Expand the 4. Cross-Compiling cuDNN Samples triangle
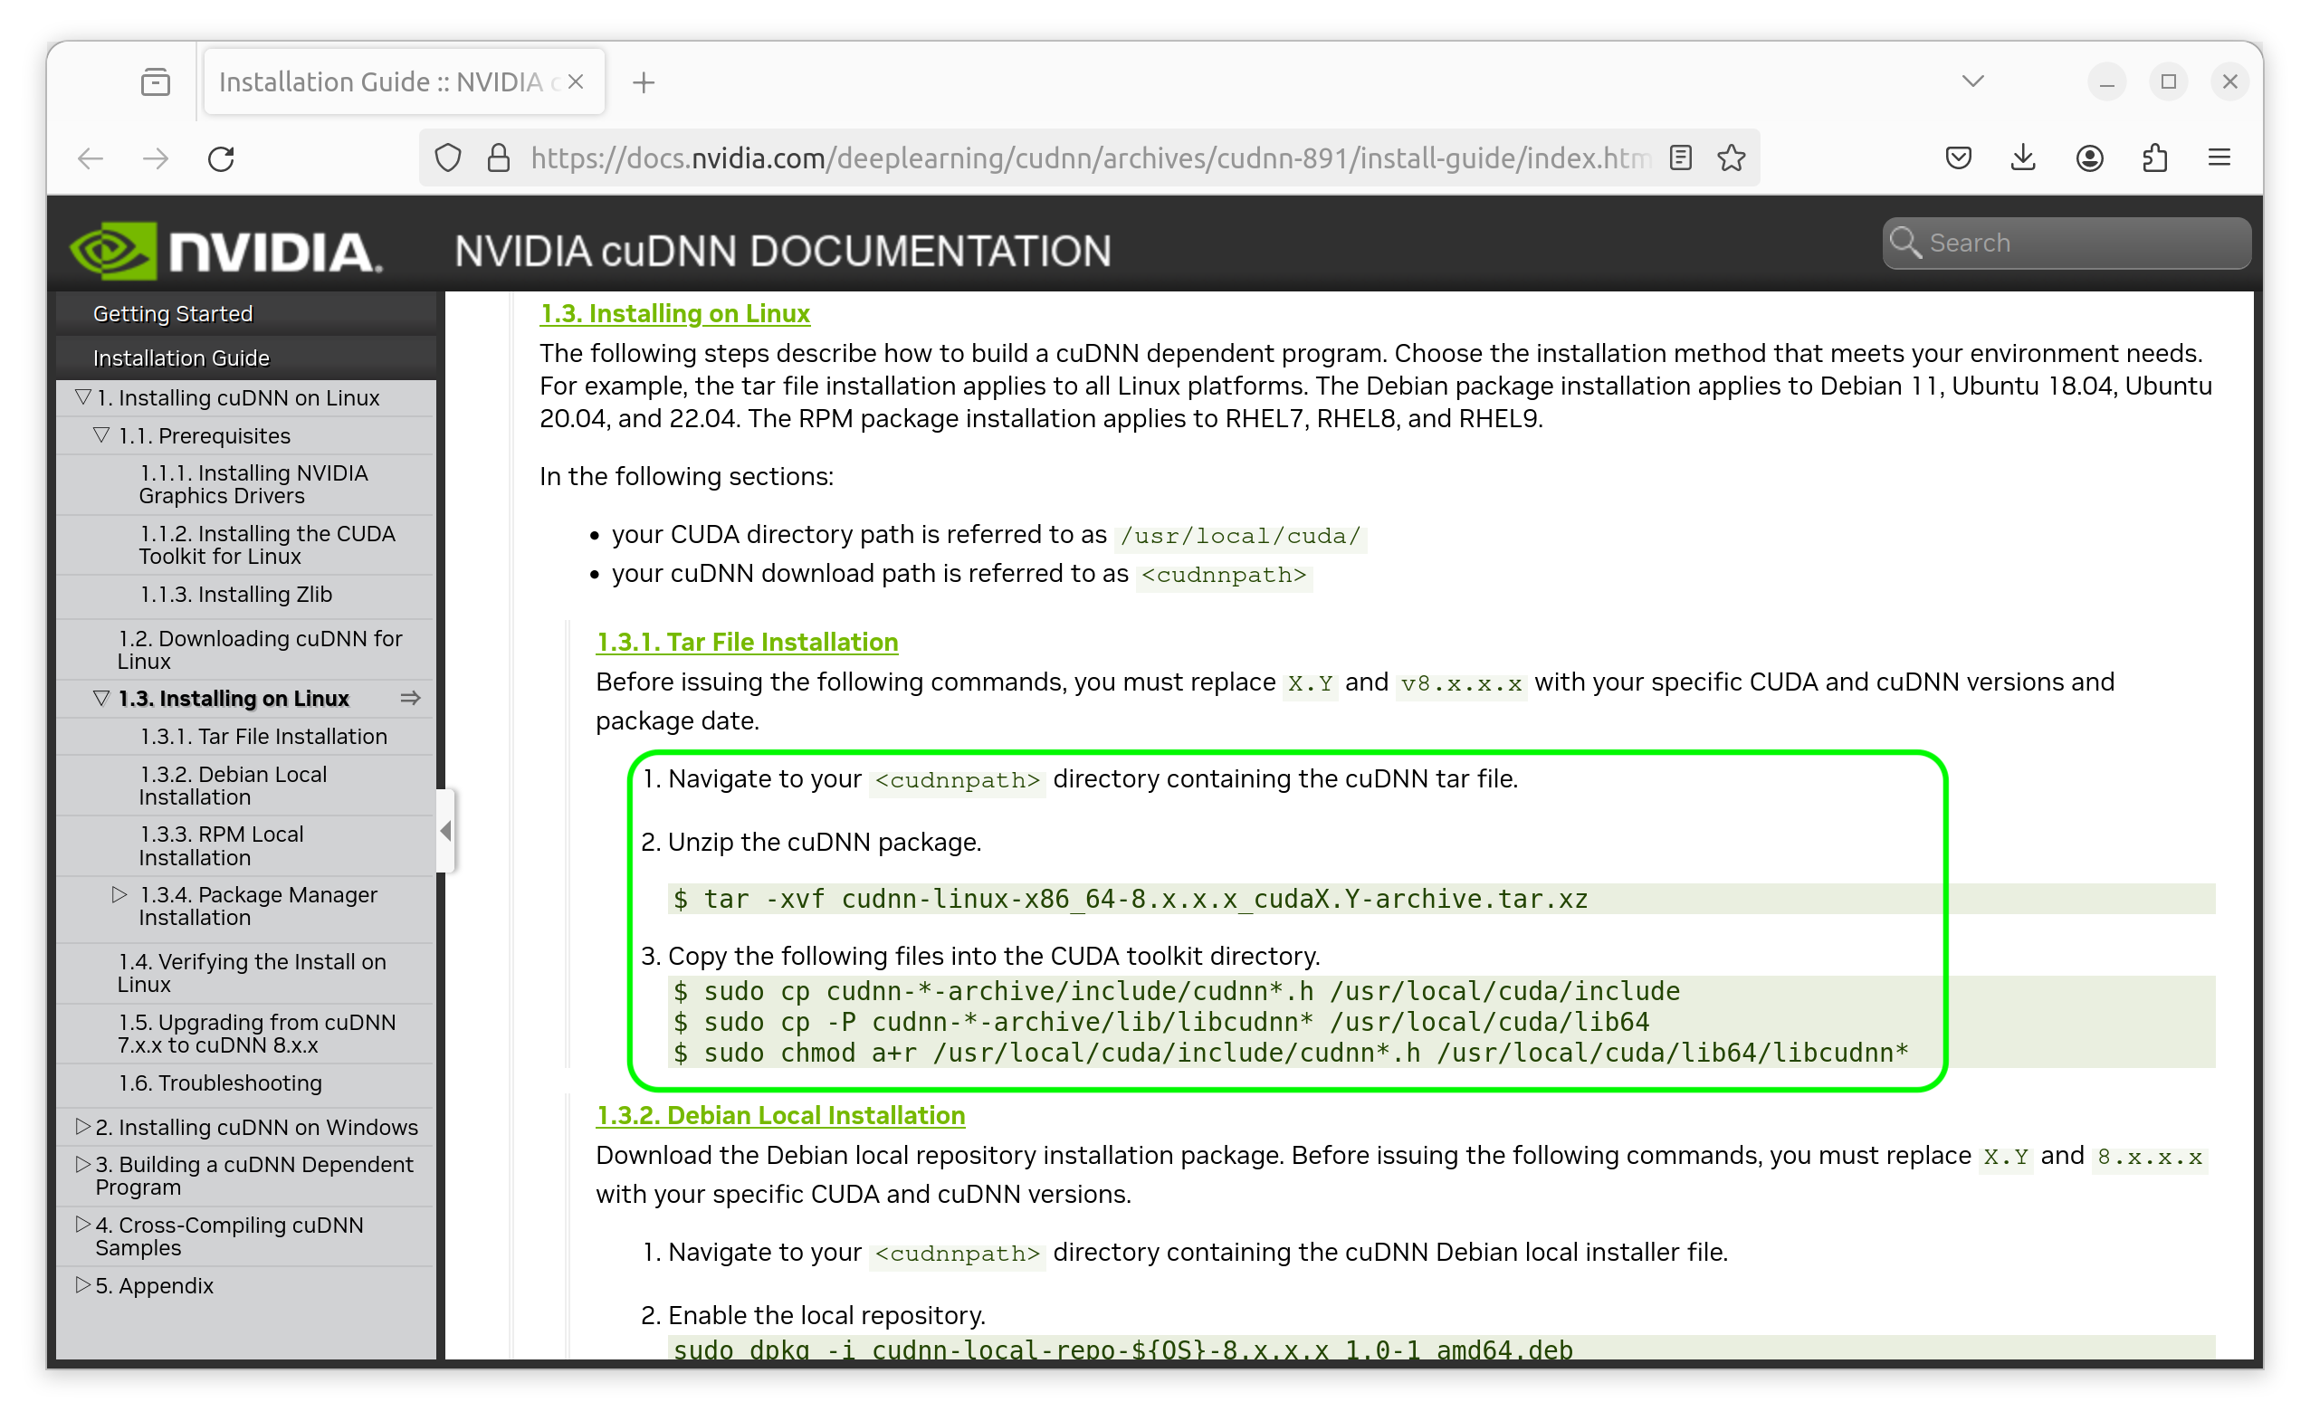Viewport: 2310px width, 1421px height. point(83,1225)
